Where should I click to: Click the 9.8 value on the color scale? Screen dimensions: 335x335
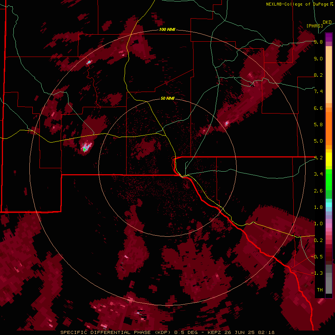tap(318, 42)
